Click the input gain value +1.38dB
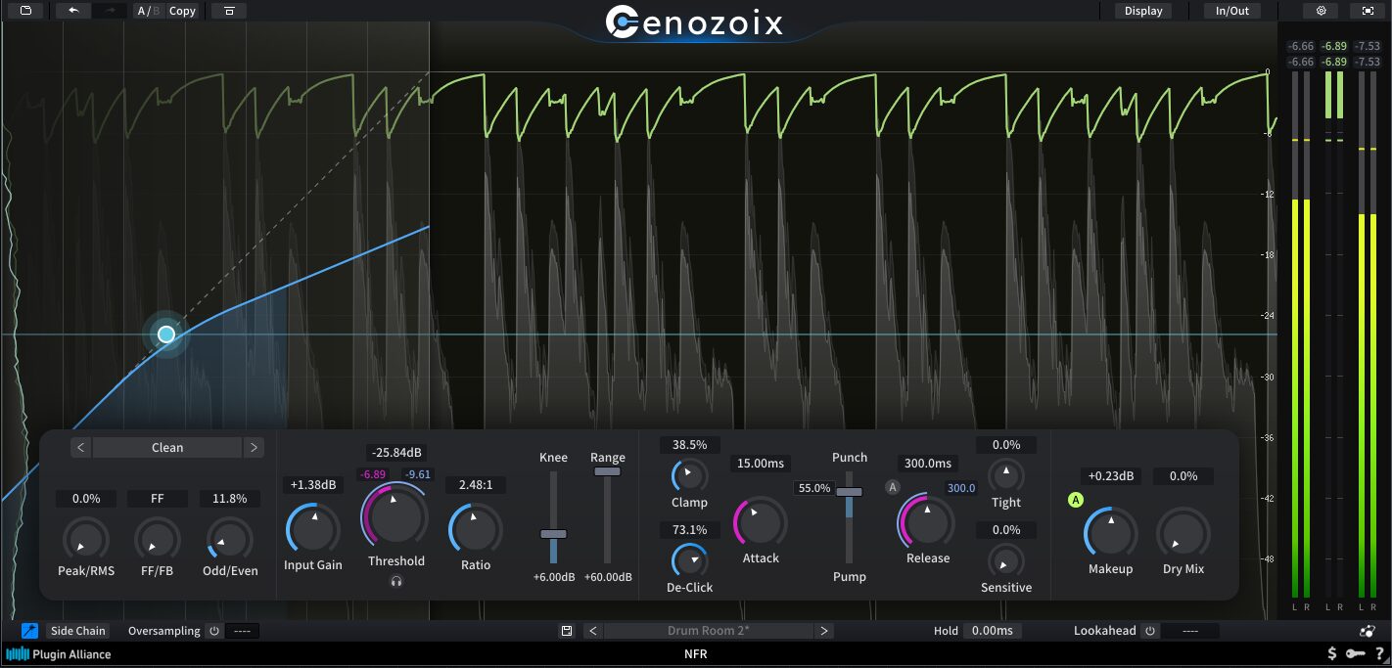Screen dimensions: 1392x668 312,485
